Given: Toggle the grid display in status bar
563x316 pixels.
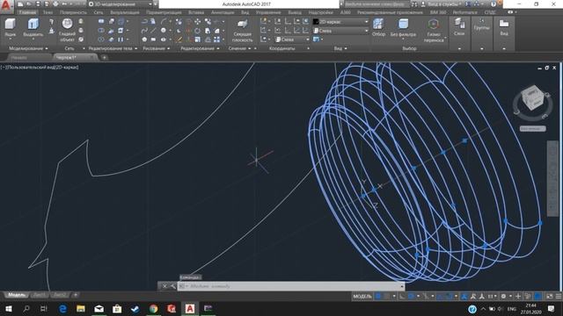Looking at the screenshot, I should tap(378, 297).
